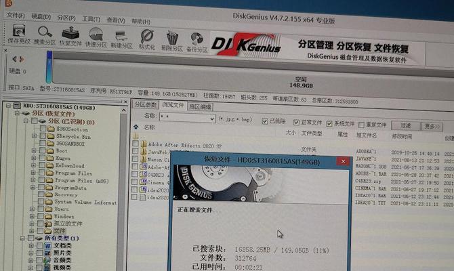This screenshot has height=271, width=454.
Task: Select the System Volume Information folder row
Action: point(78,202)
